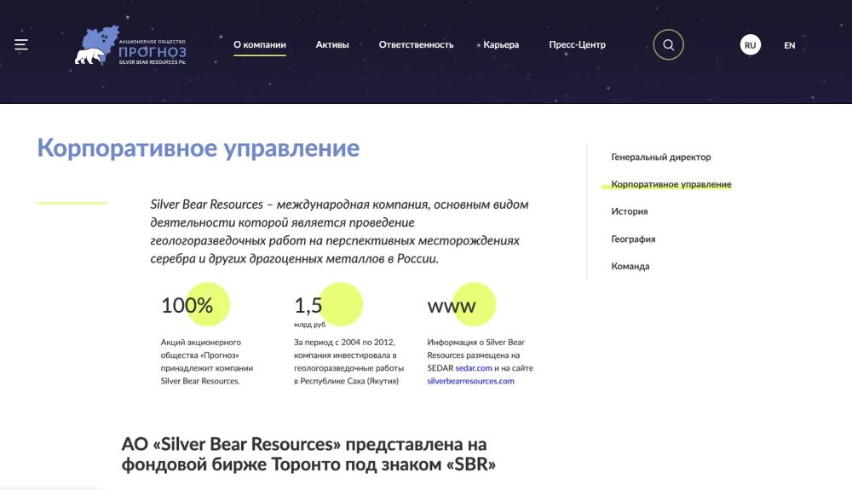This screenshot has height=490, width=852.
Task: Go to Генеральный директор section
Action: [661, 157]
